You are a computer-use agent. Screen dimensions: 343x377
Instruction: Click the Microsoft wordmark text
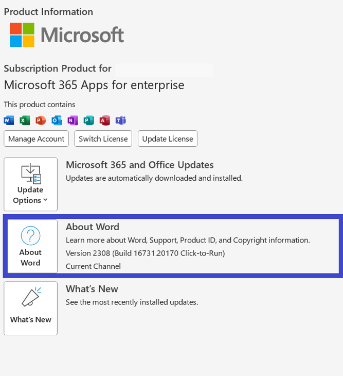pyautogui.click(x=82, y=35)
